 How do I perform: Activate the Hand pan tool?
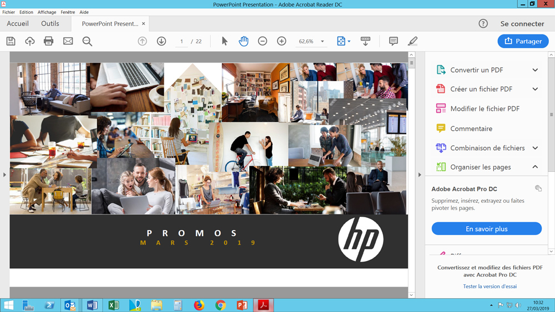244,41
